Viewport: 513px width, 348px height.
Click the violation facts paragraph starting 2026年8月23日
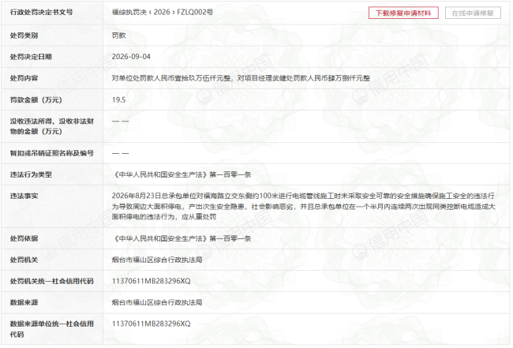303,207
